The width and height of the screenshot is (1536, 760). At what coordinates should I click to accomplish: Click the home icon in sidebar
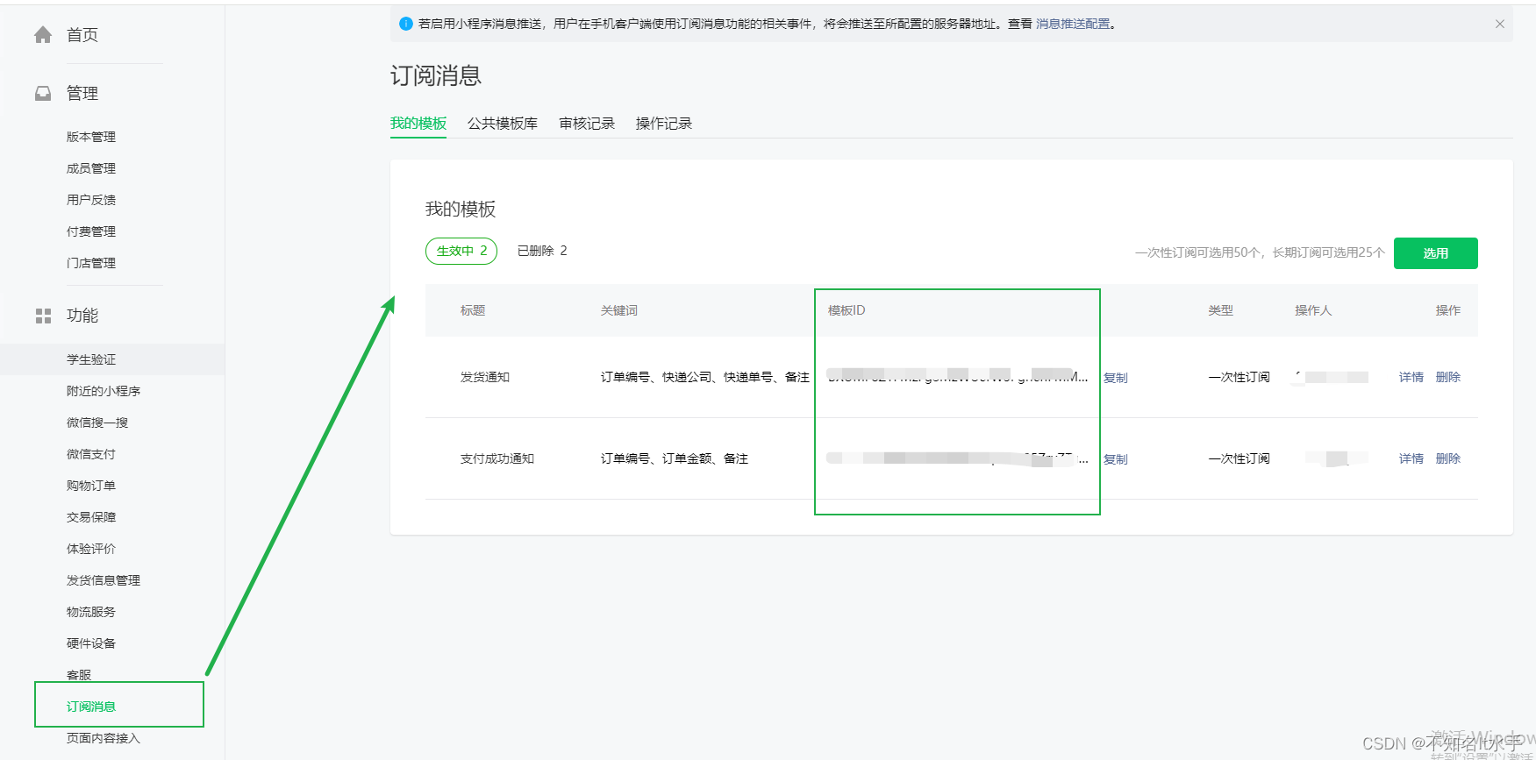click(43, 35)
